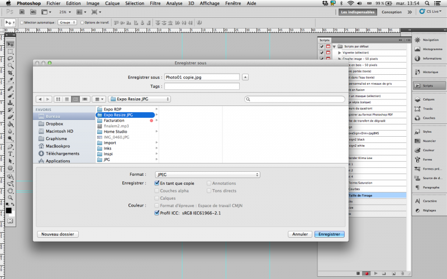Open the Histogramme panel
The width and height of the screenshot is (447, 279).
429,49
